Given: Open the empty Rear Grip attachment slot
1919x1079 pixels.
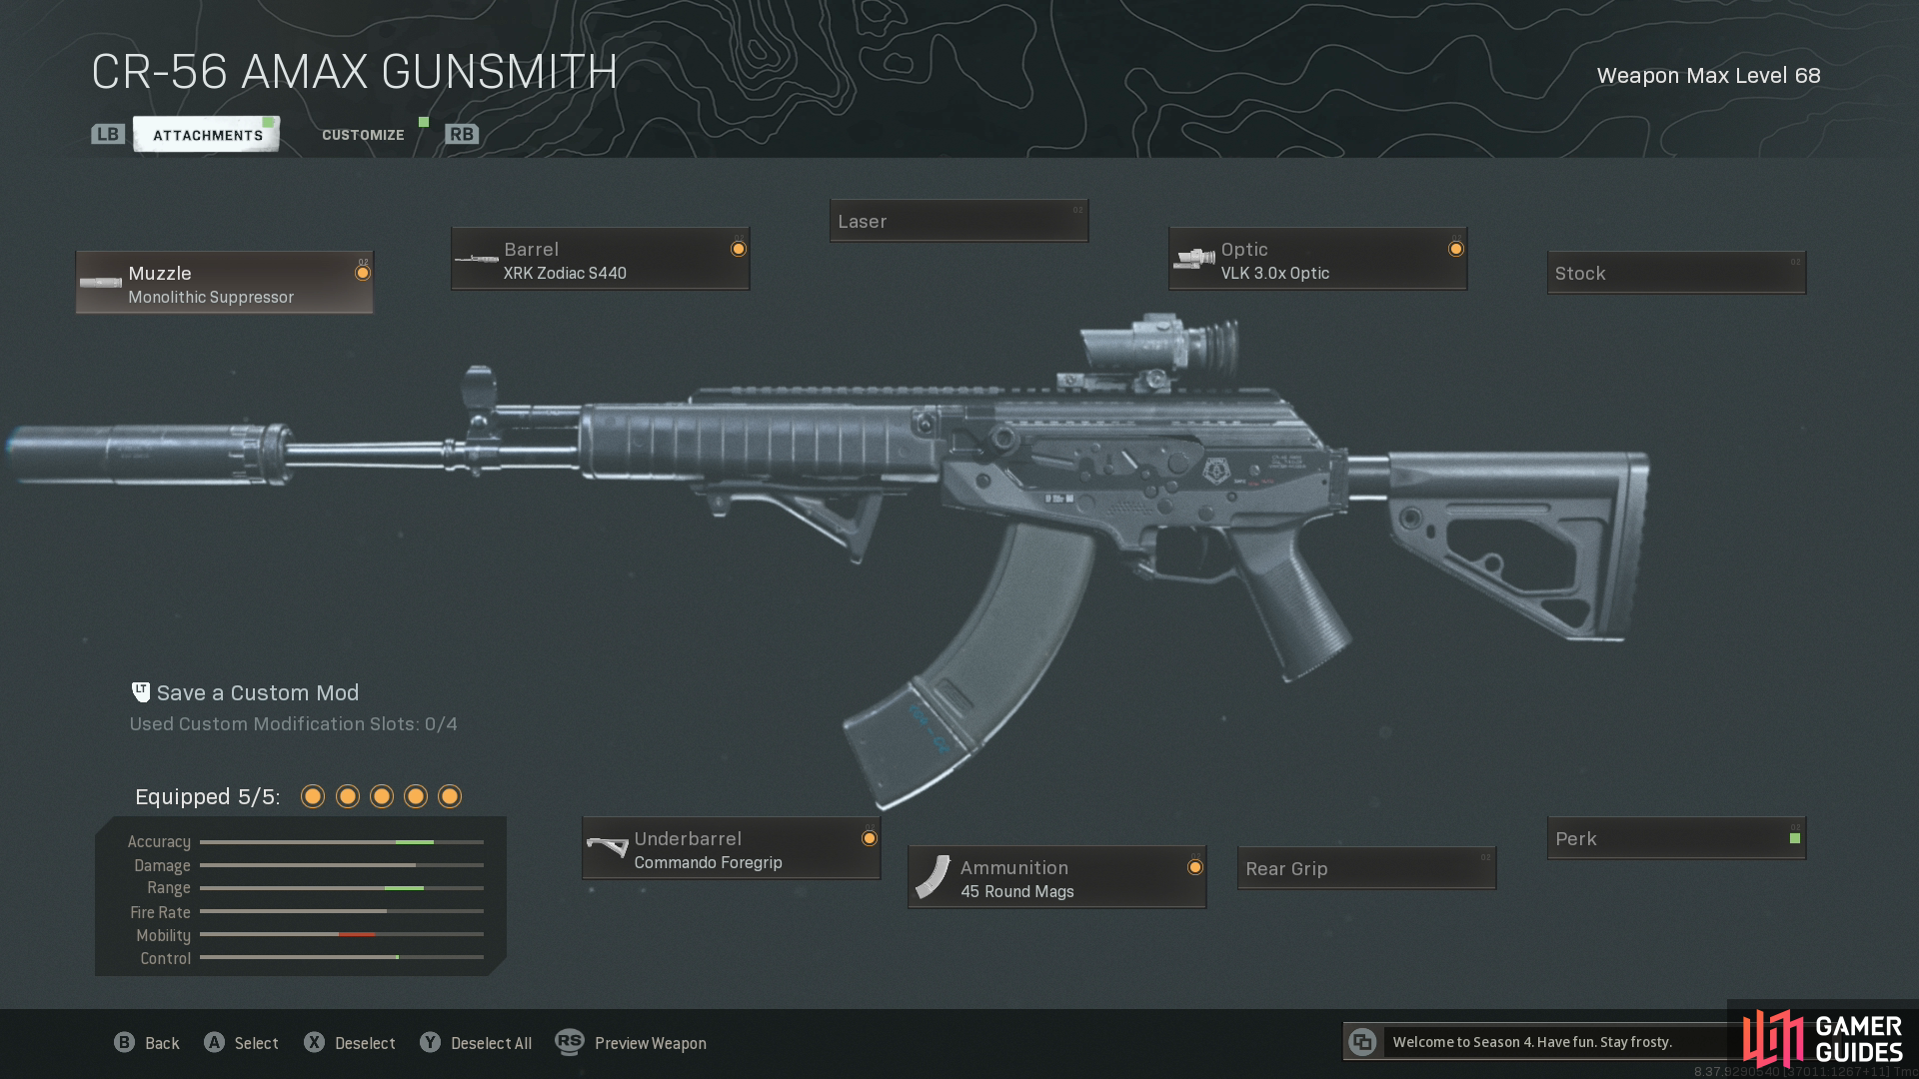Looking at the screenshot, I should (x=1367, y=868).
